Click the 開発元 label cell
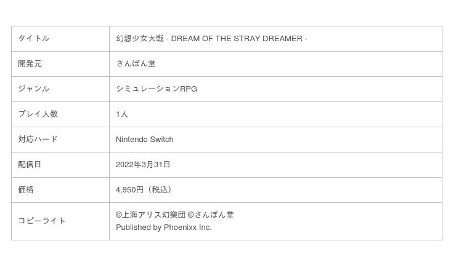 pos(60,64)
